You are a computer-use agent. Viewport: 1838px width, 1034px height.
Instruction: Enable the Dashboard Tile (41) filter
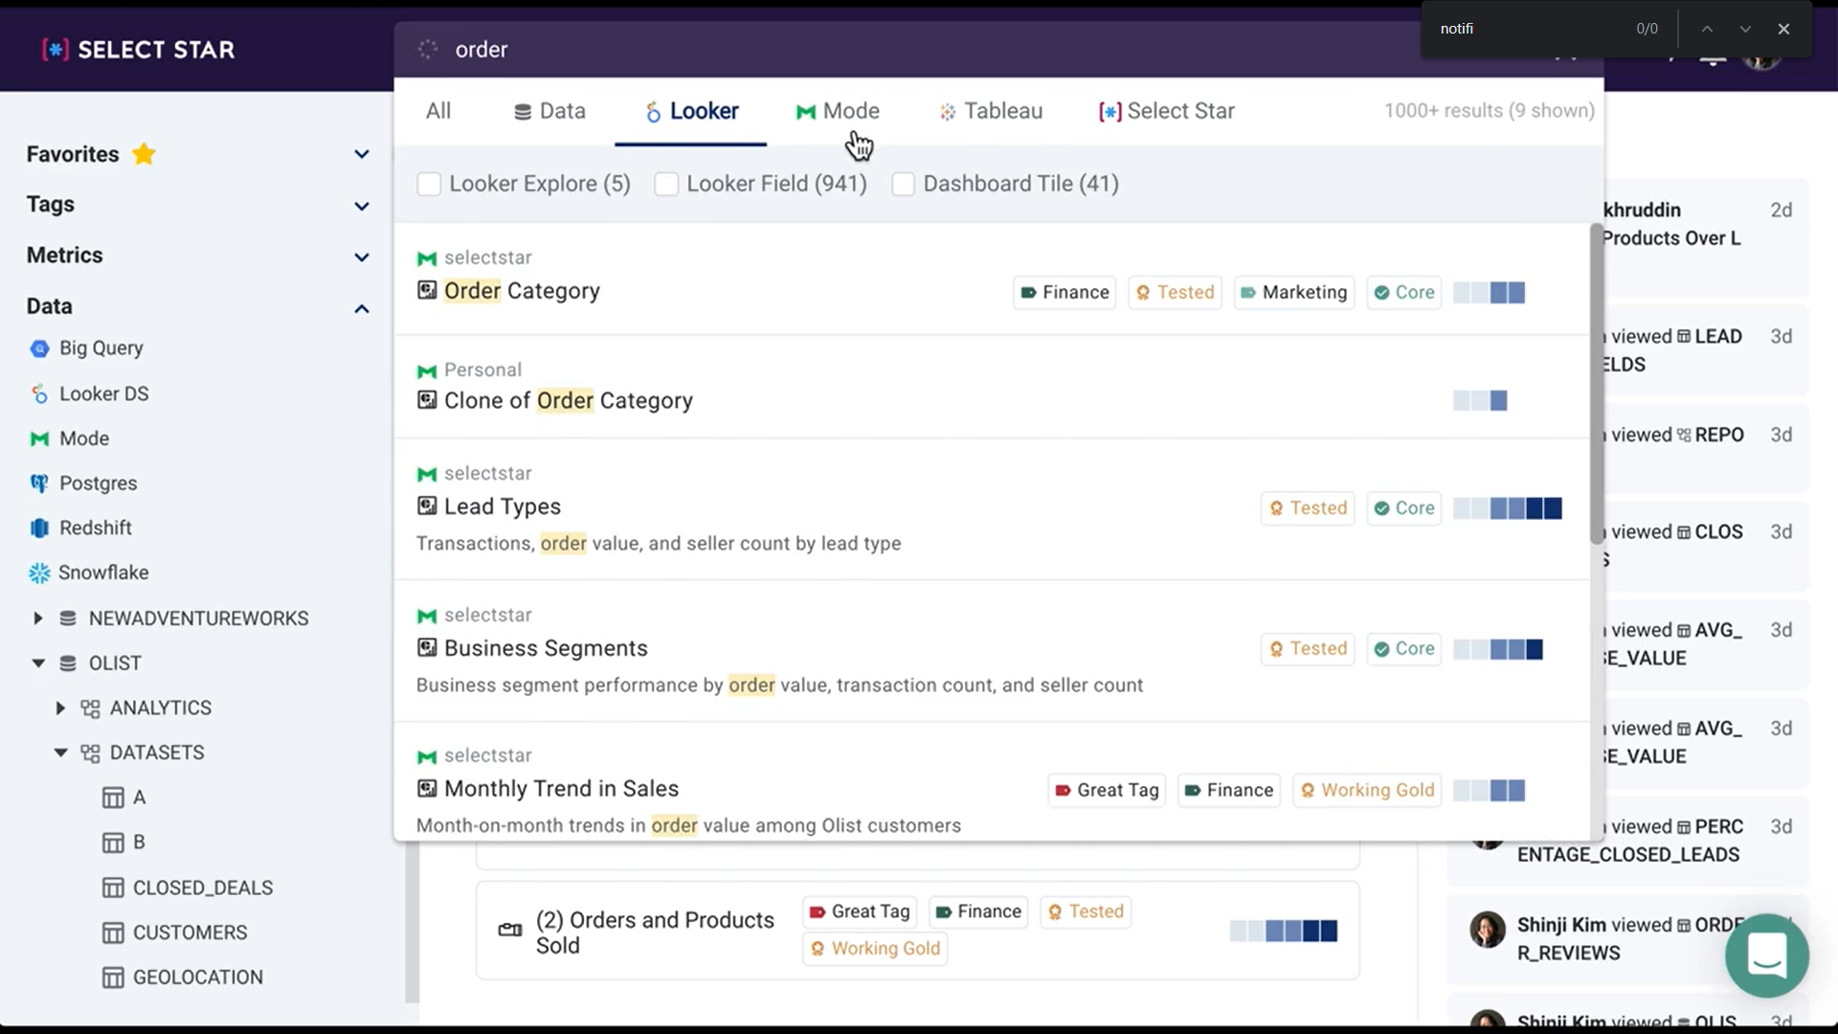tap(904, 184)
